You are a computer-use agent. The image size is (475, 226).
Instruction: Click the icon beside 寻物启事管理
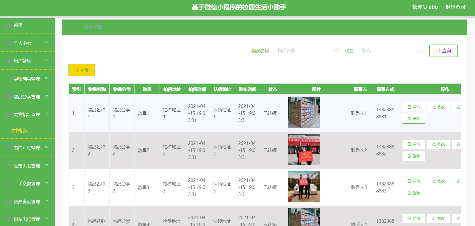pyautogui.click(x=8, y=79)
